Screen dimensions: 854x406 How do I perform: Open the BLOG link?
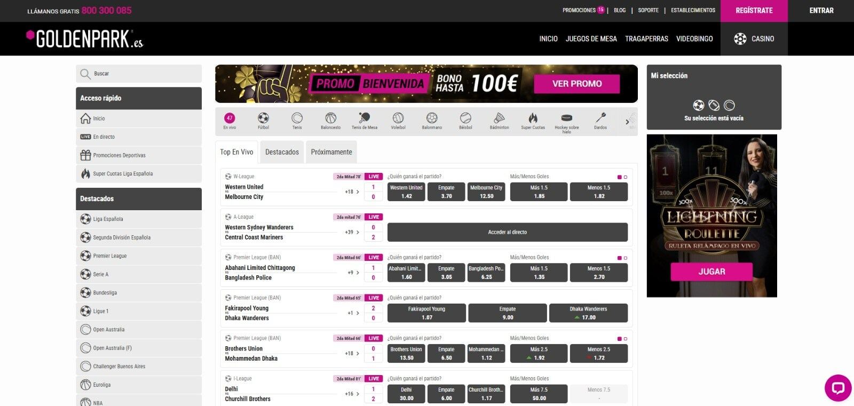[x=620, y=10]
